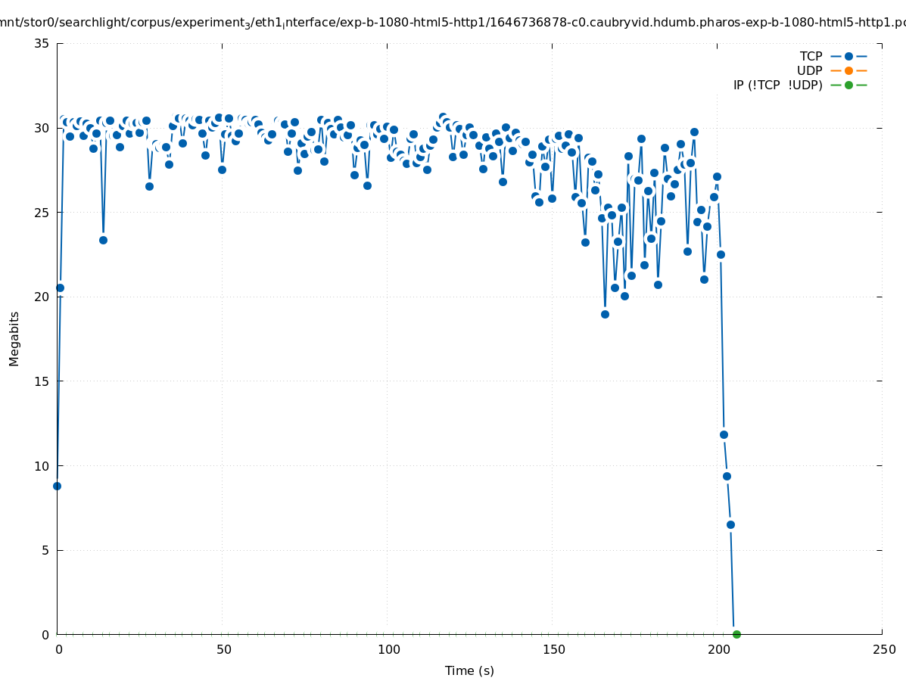Click the file path title at top
This screenshot has width=906, height=681.
point(453,23)
